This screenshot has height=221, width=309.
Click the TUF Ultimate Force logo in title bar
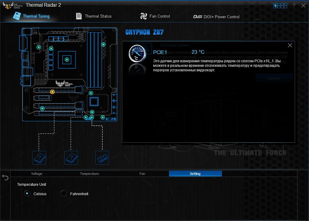13,5
